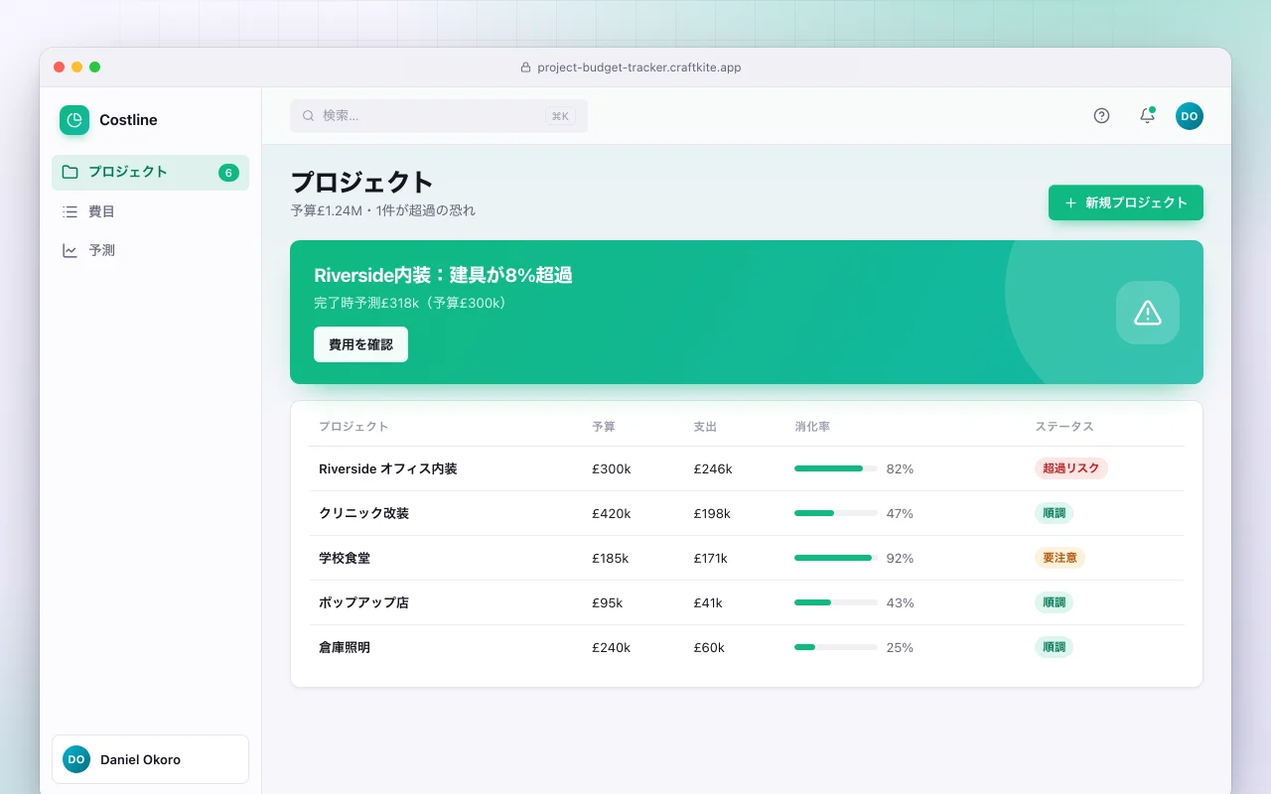Open the ポップアップ店 project

(747, 602)
